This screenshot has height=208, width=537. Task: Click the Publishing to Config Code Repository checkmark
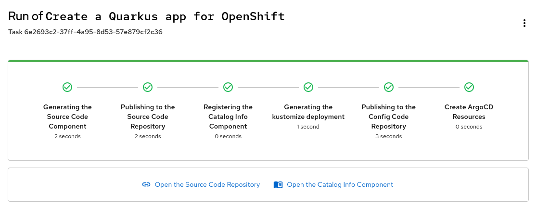click(389, 87)
